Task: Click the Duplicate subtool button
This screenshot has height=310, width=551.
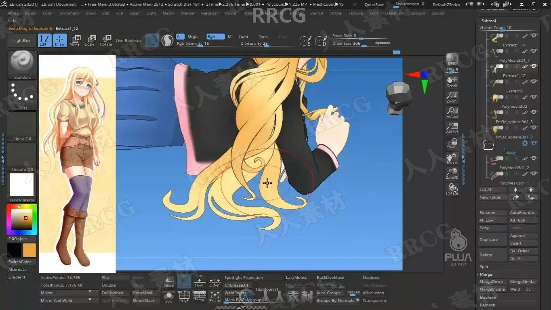Action: 493,240
